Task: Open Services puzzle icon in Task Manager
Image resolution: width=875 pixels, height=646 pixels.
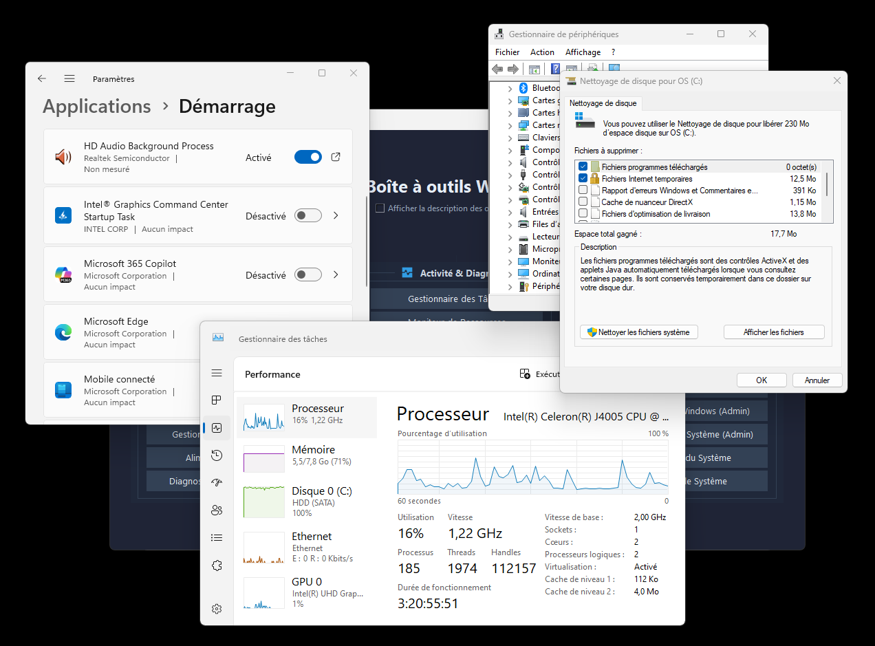Action: click(217, 566)
